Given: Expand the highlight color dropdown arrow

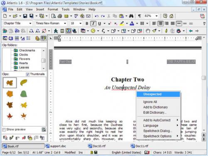Looking at the screenshot, I should coord(127,24).
